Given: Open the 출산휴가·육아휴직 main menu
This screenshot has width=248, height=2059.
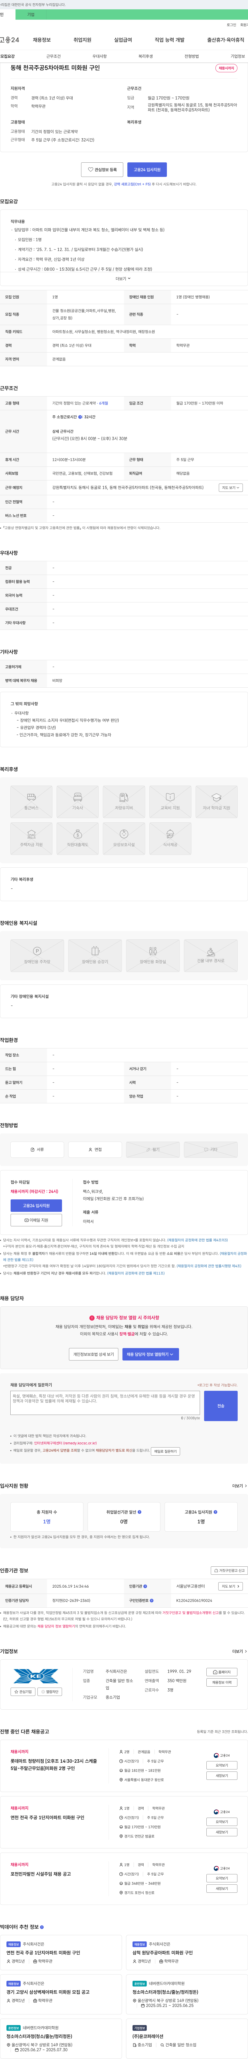Looking at the screenshot, I should (226, 40).
